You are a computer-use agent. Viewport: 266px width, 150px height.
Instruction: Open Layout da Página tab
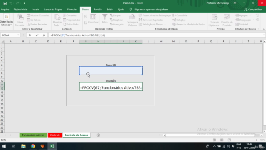coord(53,10)
